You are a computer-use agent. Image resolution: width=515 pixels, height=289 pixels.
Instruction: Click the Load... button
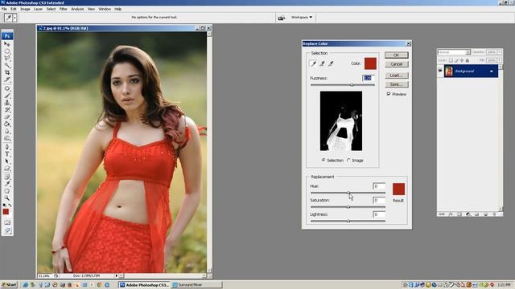397,75
